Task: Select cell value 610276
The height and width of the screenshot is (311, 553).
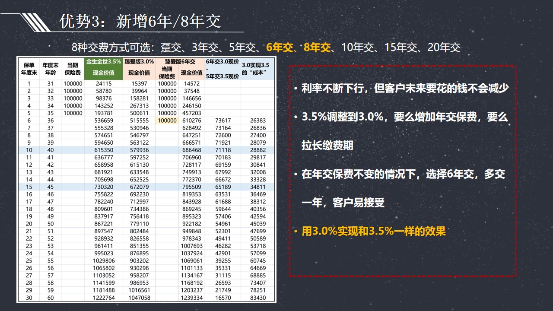Action: [192, 121]
